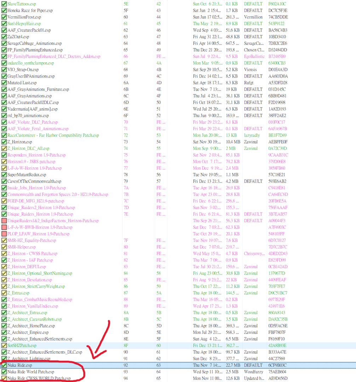Select the L-F-A-W-Horizon 1.9-Patch.esp plugin
This screenshot has height=382, width=356.
35,168
